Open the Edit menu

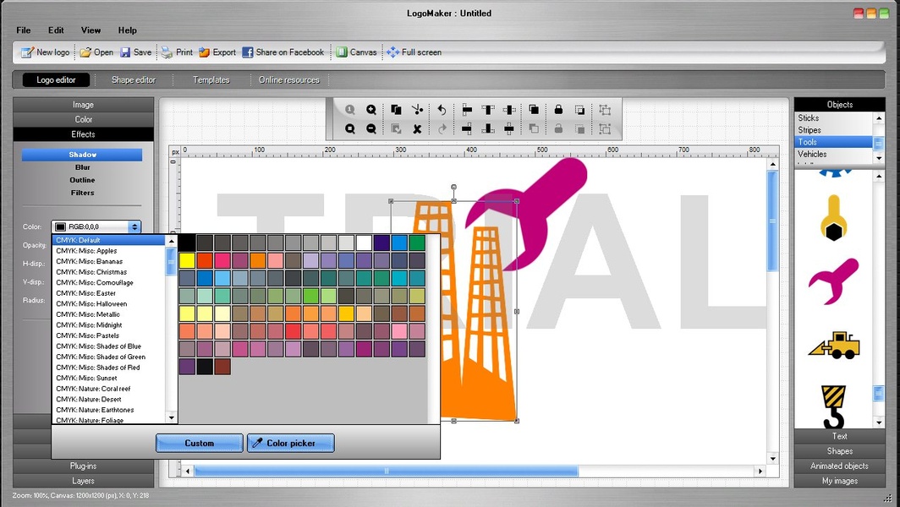56,30
